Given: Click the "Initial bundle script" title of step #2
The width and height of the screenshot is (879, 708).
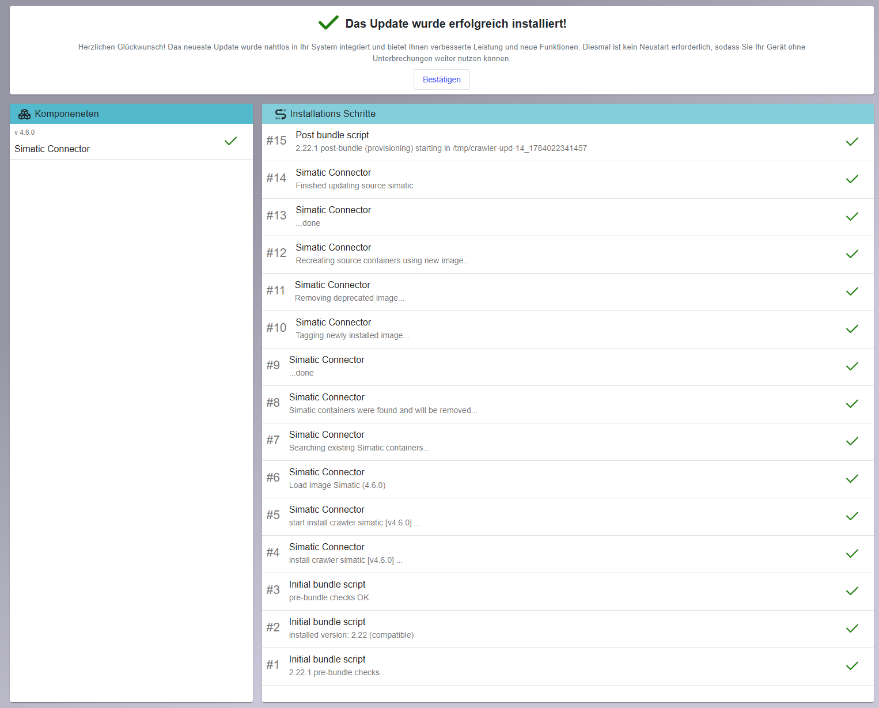Looking at the screenshot, I should click(x=327, y=622).
